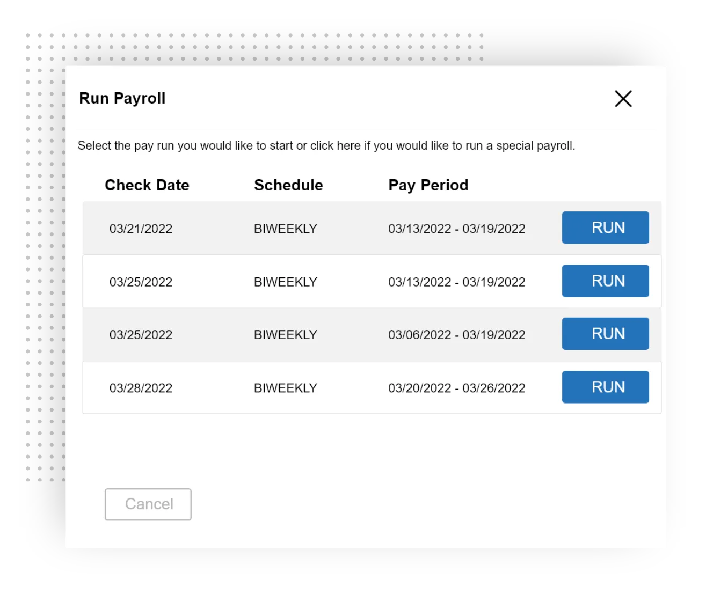706x594 pixels.
Task: Click the pay period 03/06/2022 - 03/19/2022 text
Action: click(456, 334)
